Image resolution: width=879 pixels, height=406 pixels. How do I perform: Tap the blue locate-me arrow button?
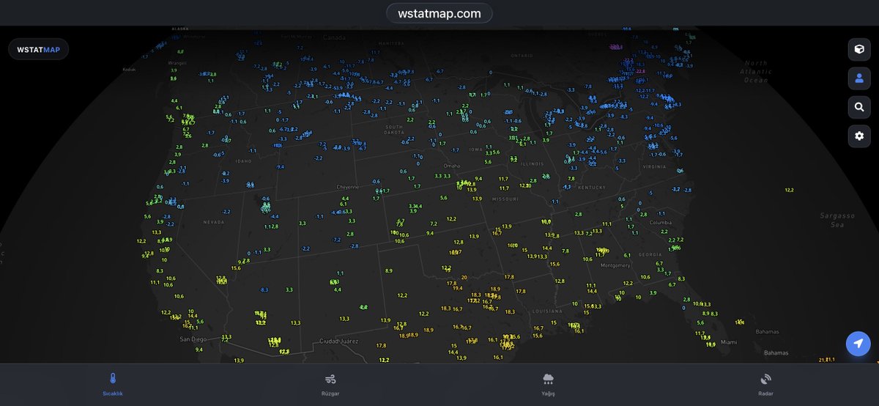[858, 344]
